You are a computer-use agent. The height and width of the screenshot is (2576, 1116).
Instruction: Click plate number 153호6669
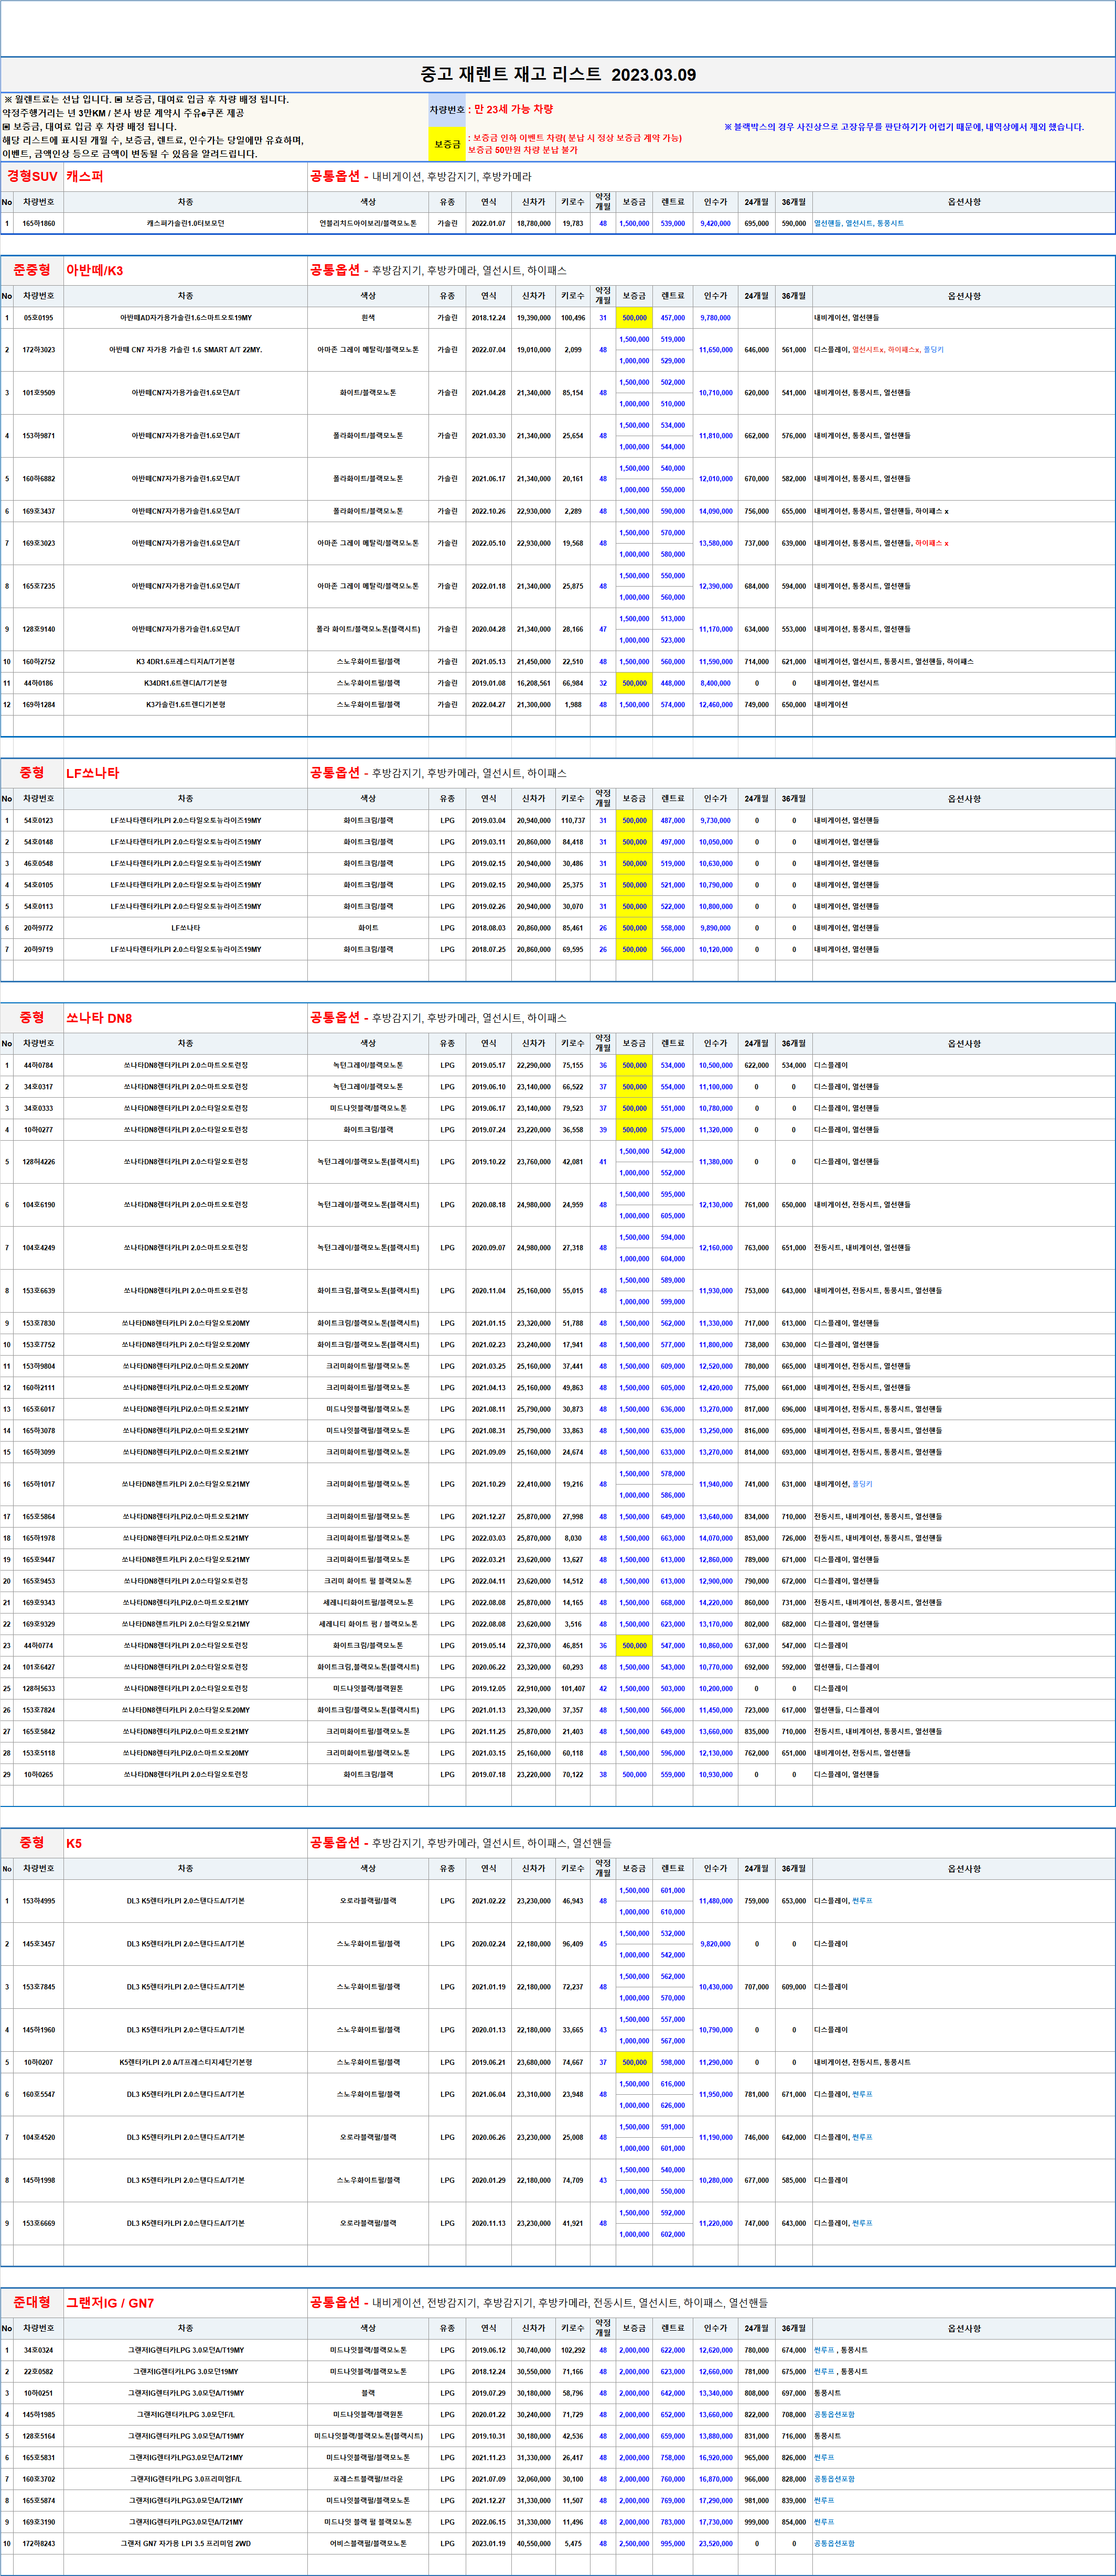39,2223
